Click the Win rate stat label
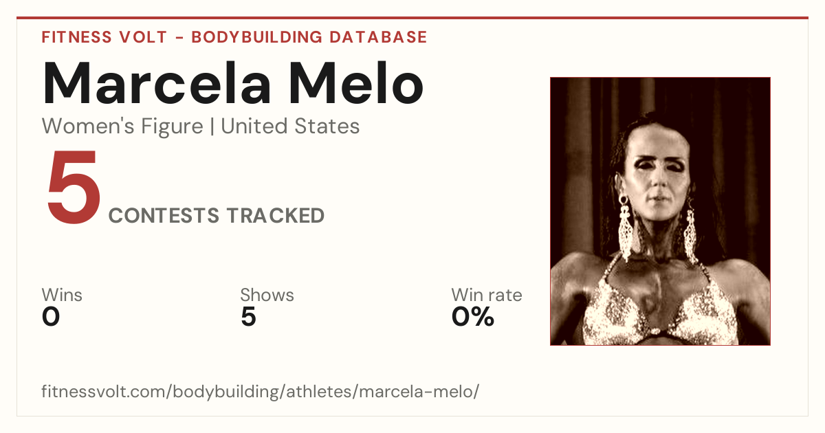 click(x=487, y=296)
